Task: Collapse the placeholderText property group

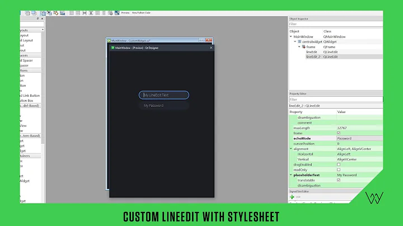Action: point(291,175)
